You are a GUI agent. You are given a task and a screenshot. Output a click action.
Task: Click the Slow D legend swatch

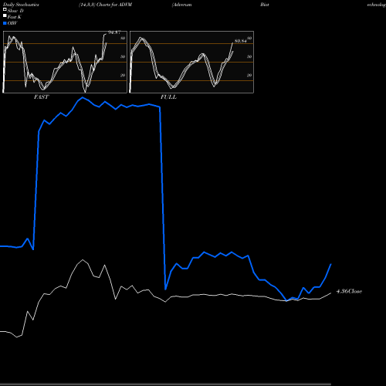point(5,9)
